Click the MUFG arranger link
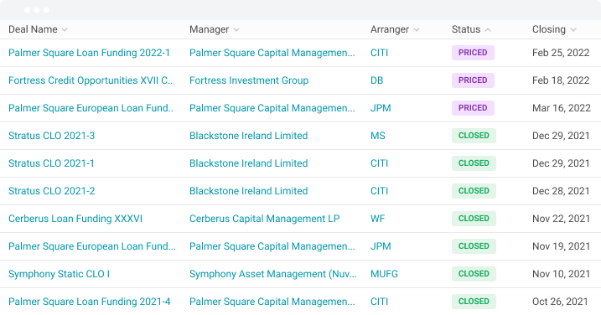The image size is (601, 315). 384,274
